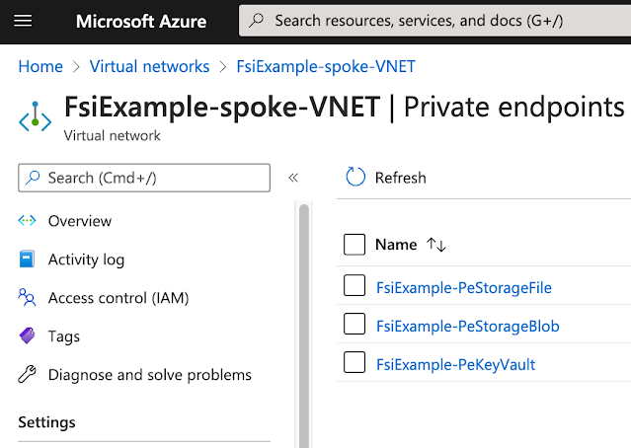Click the Overview icon in sidebar
The image size is (631, 448).
28,221
